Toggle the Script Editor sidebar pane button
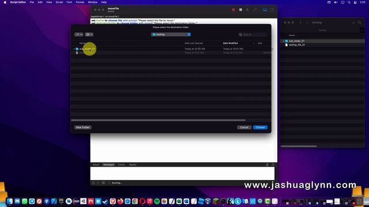Image resolution: width=369 pixels, height=207 pixels. click(x=272, y=10)
